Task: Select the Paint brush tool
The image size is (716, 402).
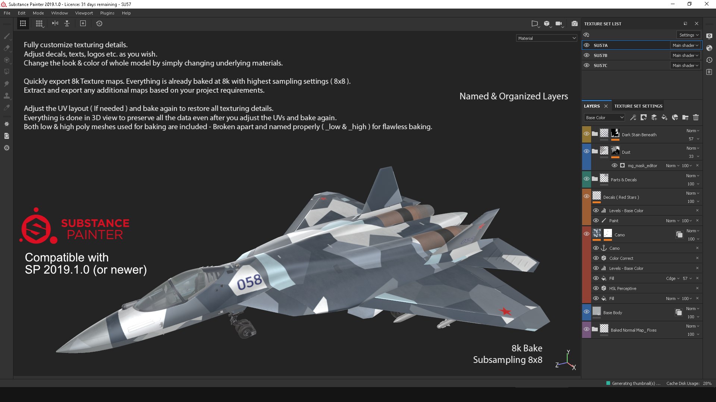Action: tap(7, 36)
